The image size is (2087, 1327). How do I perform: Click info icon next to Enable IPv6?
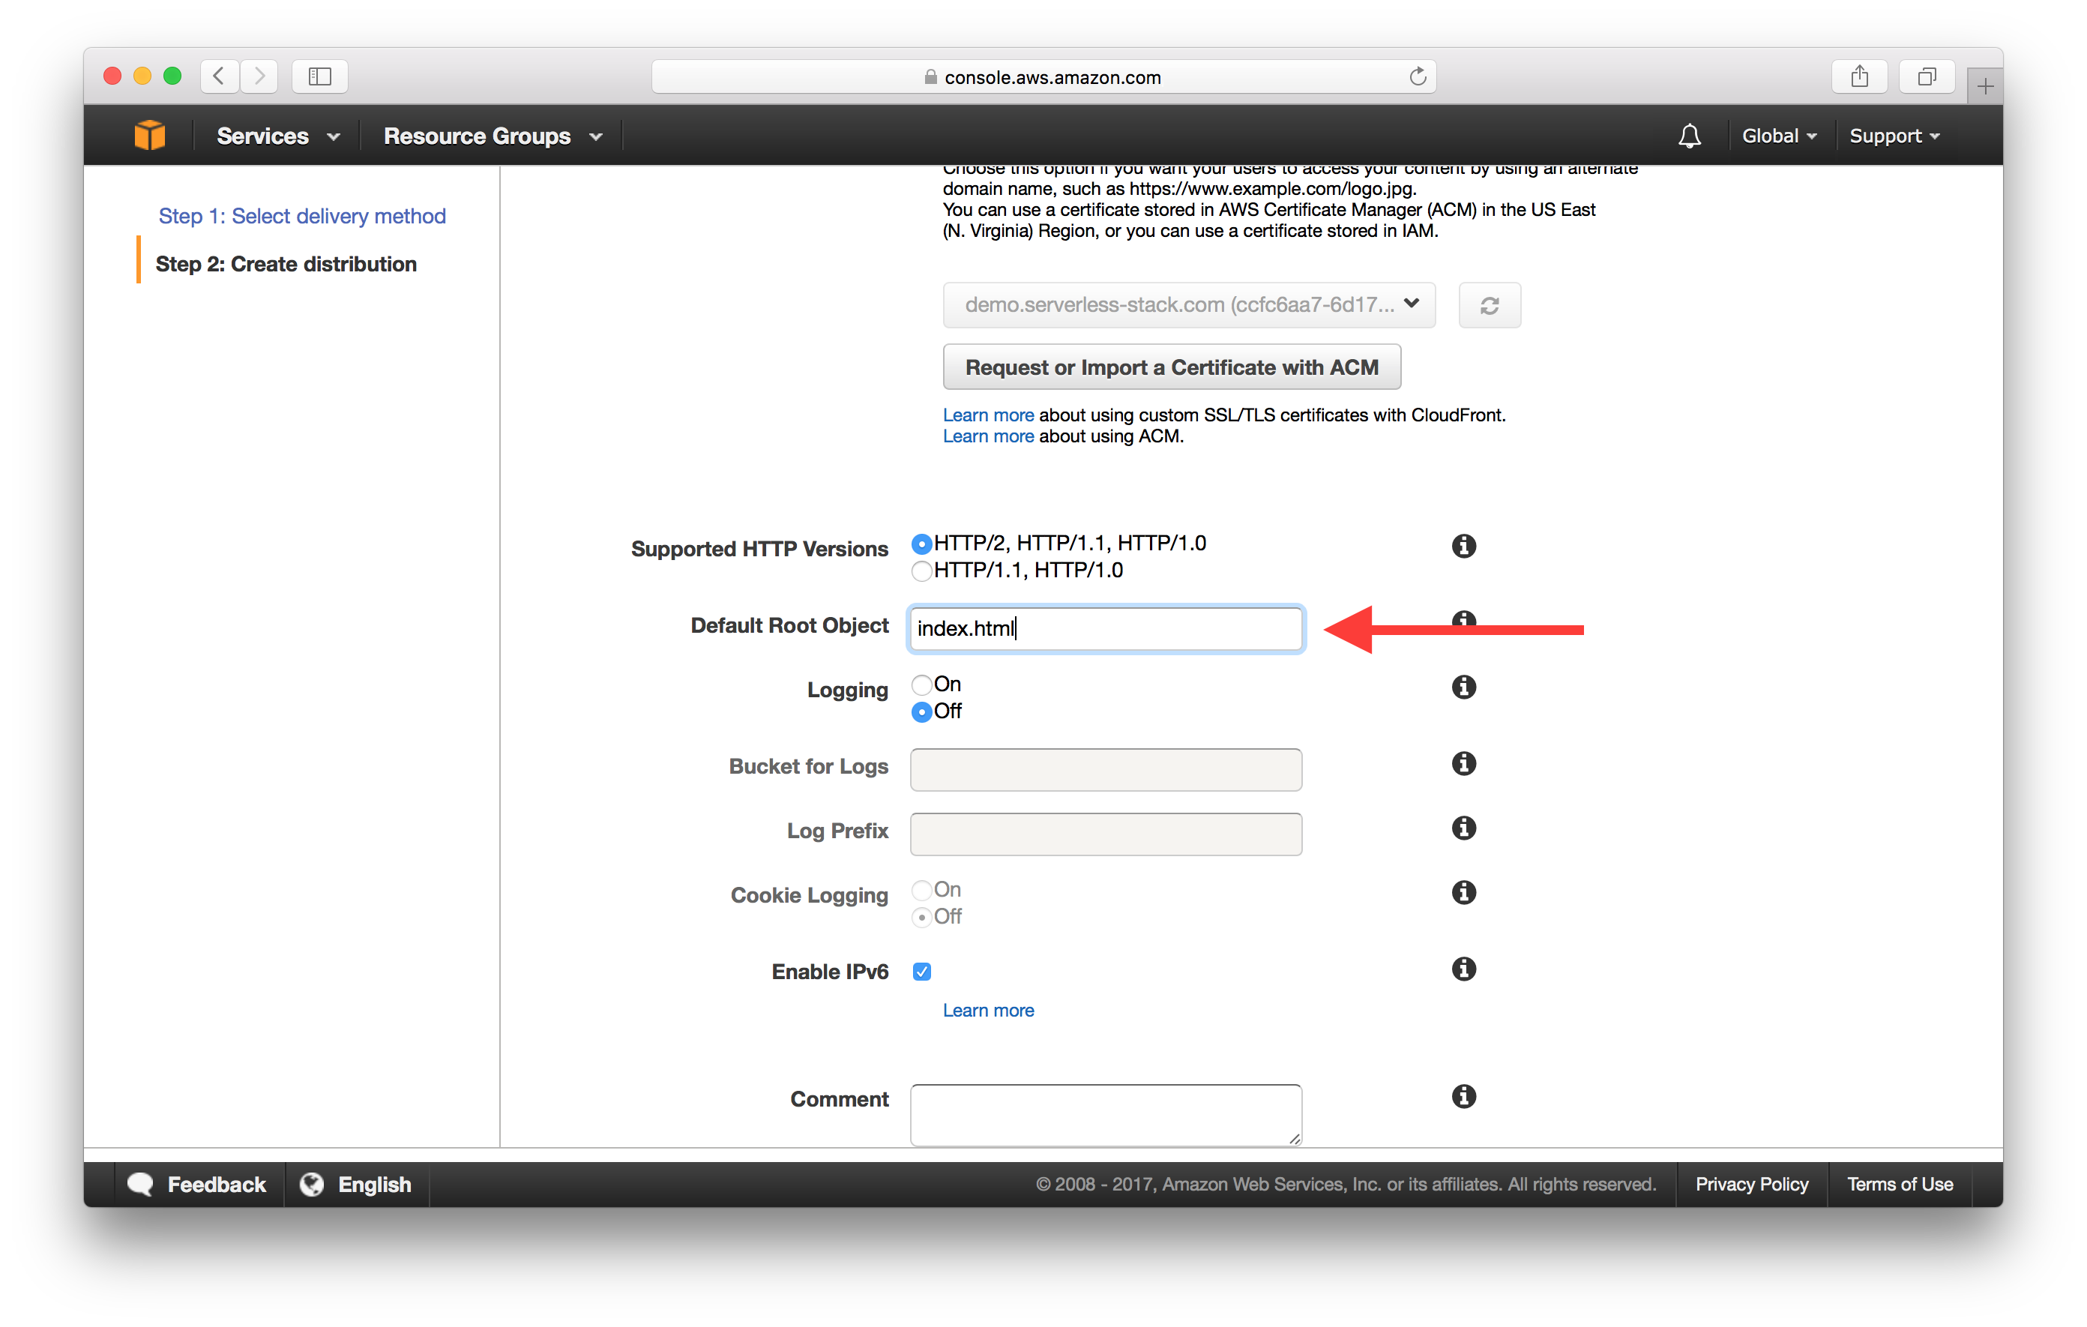click(x=1463, y=969)
